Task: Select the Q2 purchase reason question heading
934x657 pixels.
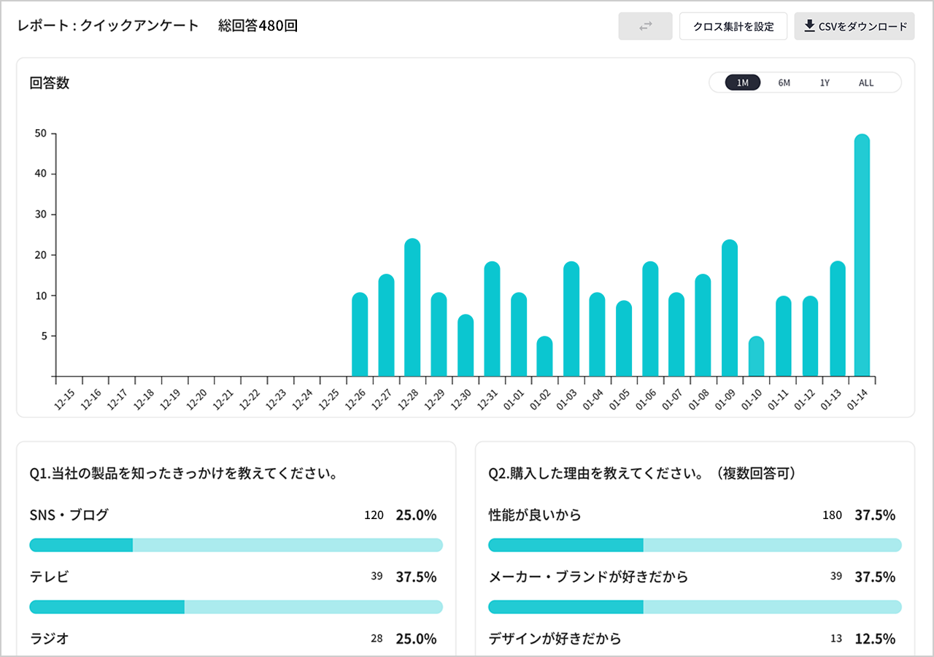Action: 643,473
